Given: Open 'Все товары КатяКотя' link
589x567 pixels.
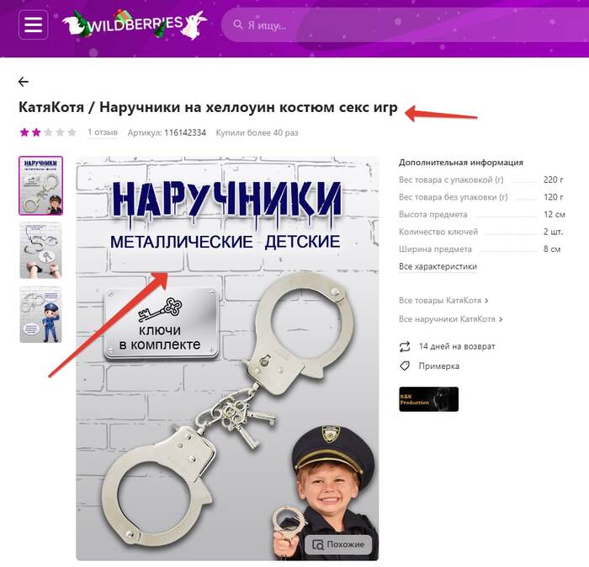Looking at the screenshot, I should pos(443,301).
